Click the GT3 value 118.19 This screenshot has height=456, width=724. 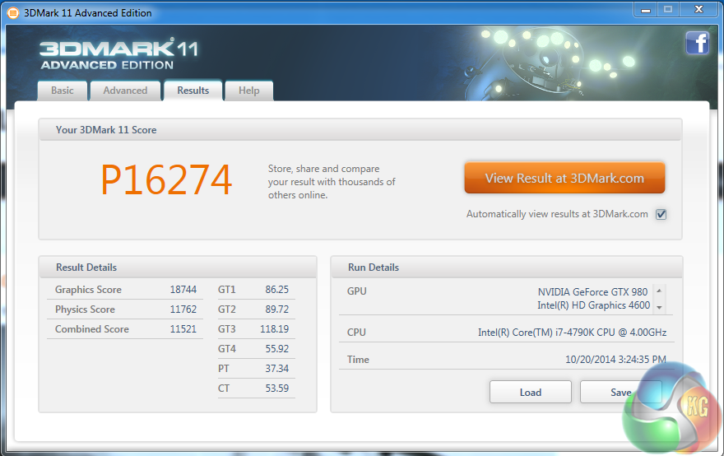tap(274, 329)
